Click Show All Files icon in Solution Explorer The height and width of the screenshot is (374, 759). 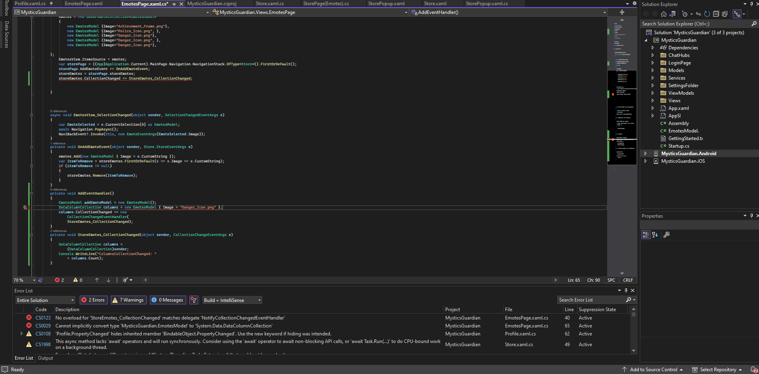coord(725,14)
